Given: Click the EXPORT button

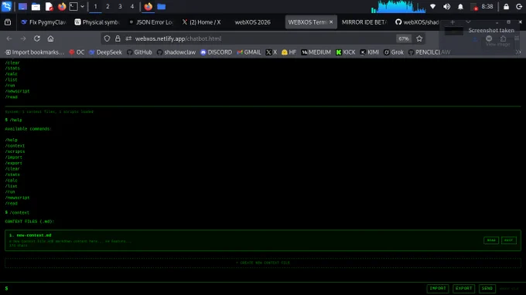Looking at the screenshot, I should coord(463,288).
